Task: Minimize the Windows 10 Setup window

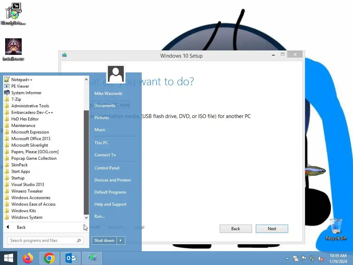Action: [x=273, y=55]
